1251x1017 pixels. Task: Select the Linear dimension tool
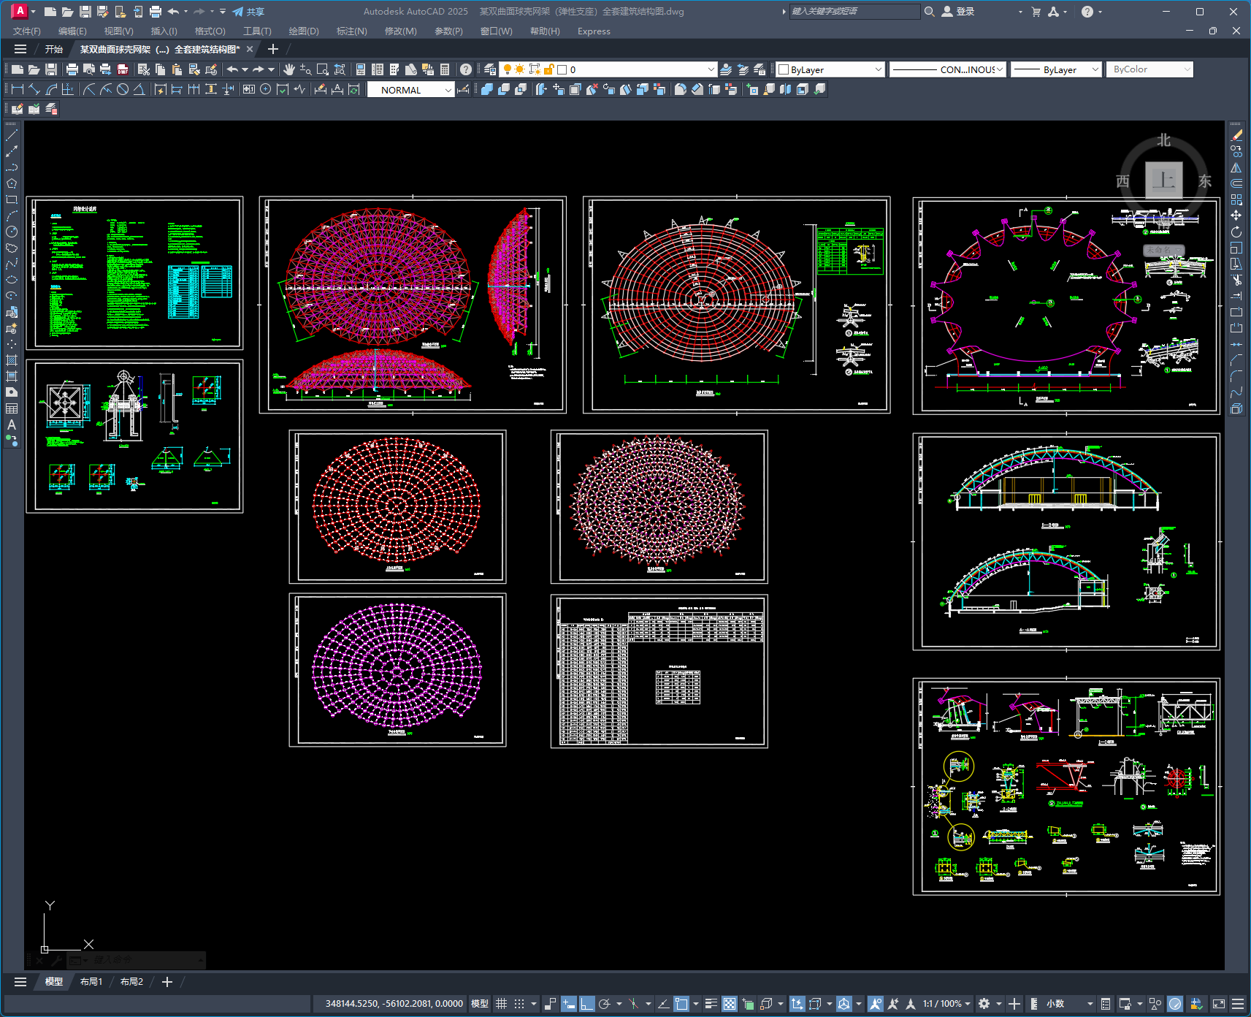coord(18,89)
